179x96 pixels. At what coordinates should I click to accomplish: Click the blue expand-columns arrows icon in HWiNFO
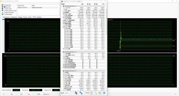pyautogui.click(x=62, y=93)
